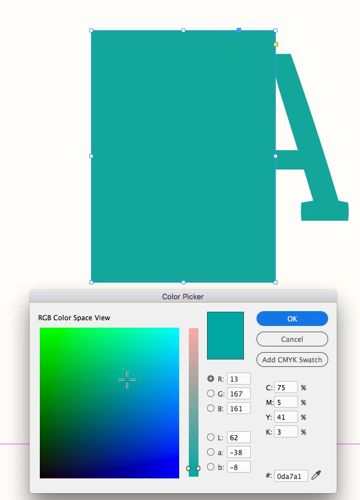Click the teal color preview swatch
The width and height of the screenshot is (360, 500).
coord(225,336)
